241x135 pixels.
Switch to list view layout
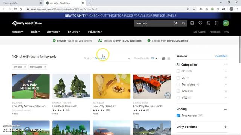coord(169,58)
